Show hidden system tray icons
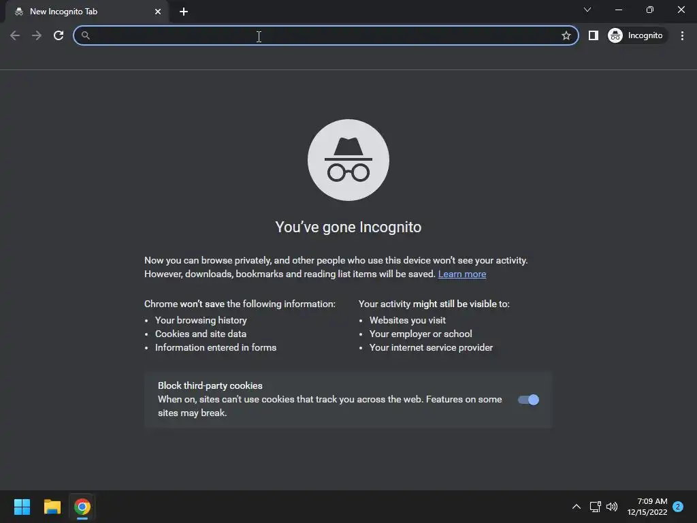The width and height of the screenshot is (697, 523). click(x=577, y=507)
